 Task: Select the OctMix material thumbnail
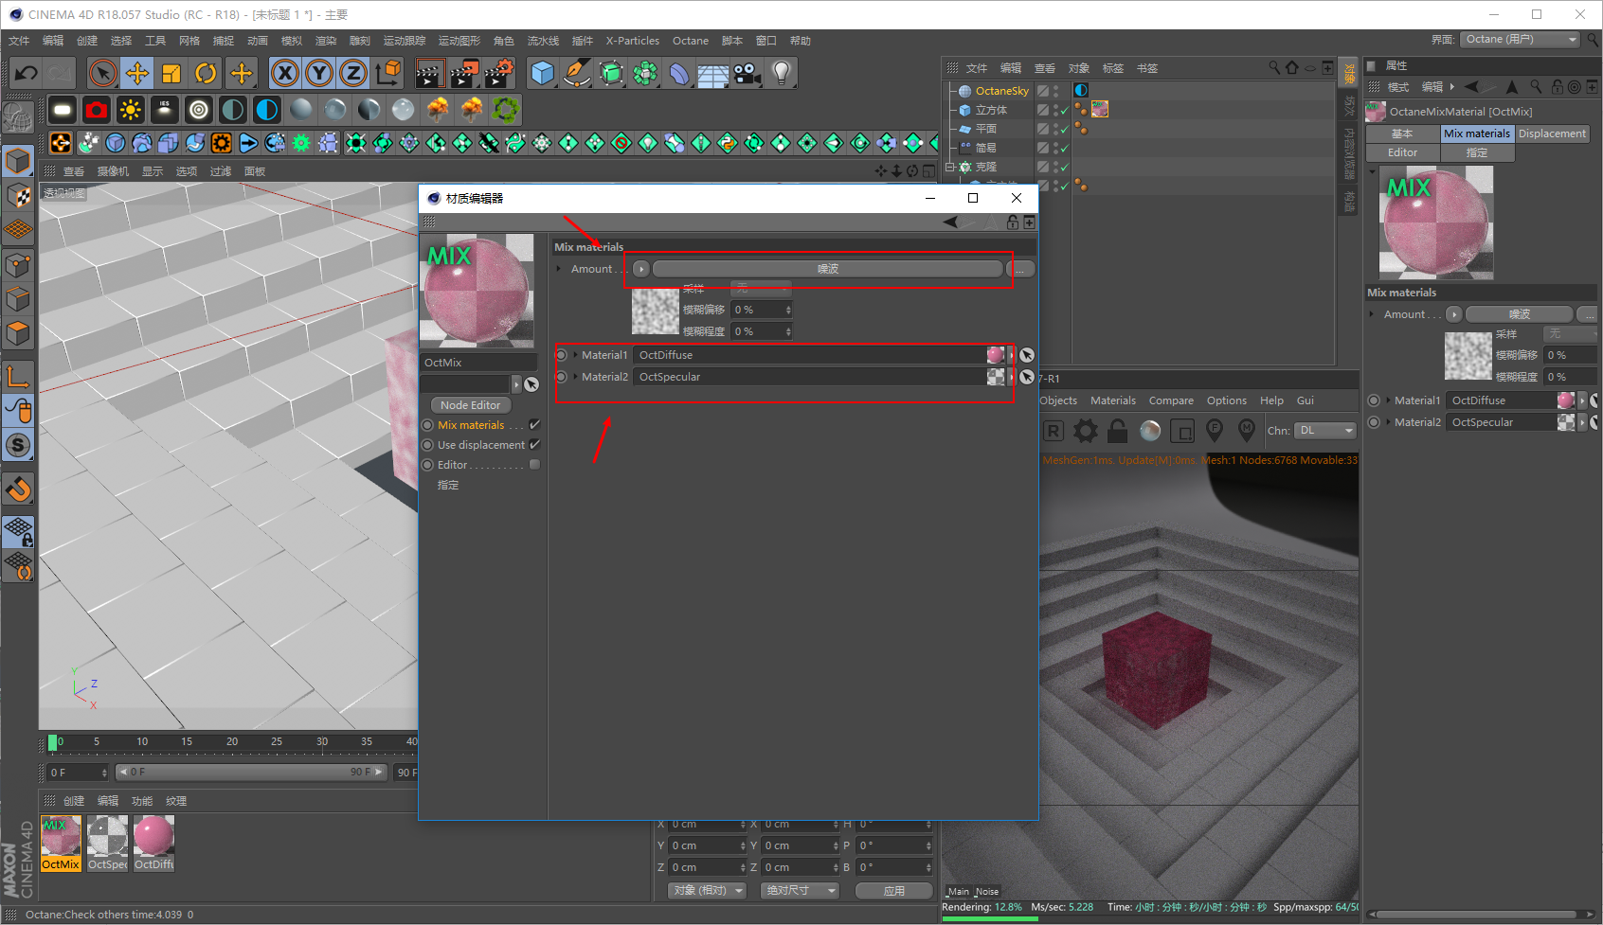pyautogui.click(x=61, y=843)
